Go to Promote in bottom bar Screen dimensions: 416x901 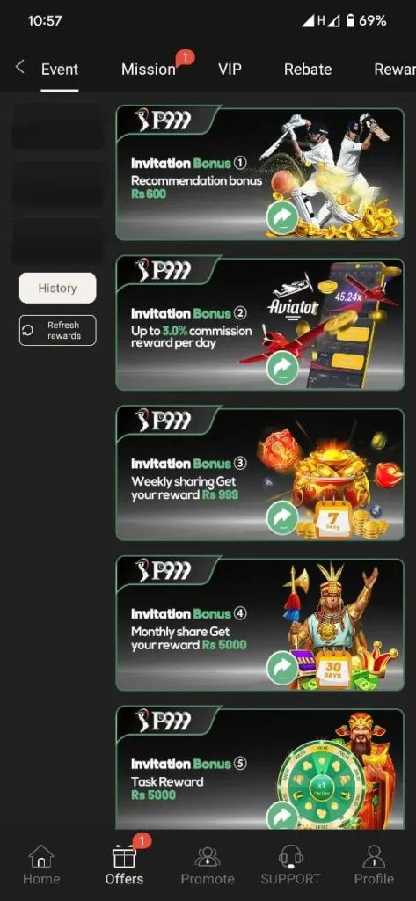pyautogui.click(x=208, y=865)
